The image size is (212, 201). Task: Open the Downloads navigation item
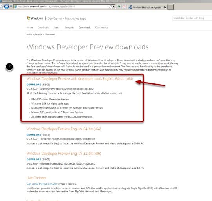point(84,27)
